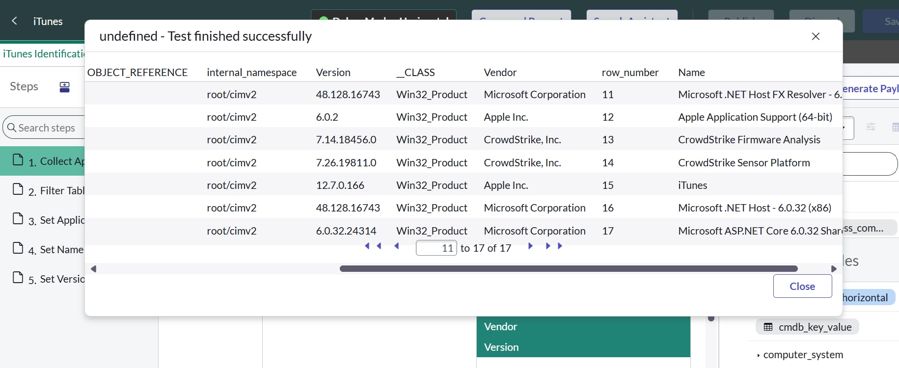Click the page icon of step 2 Filter Table

coord(18,189)
